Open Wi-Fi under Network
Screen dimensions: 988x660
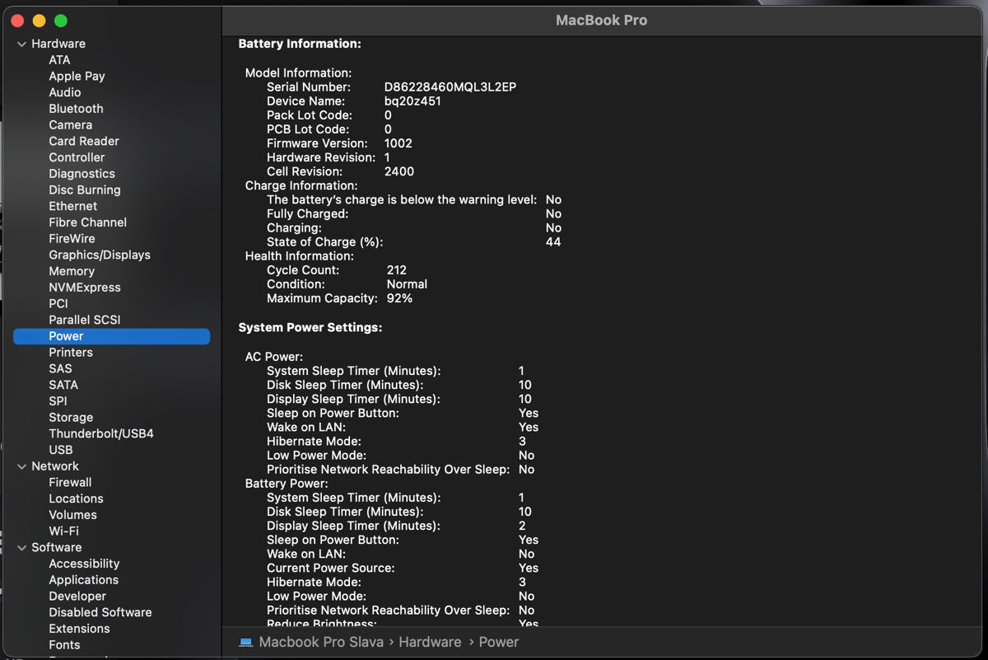pos(63,531)
